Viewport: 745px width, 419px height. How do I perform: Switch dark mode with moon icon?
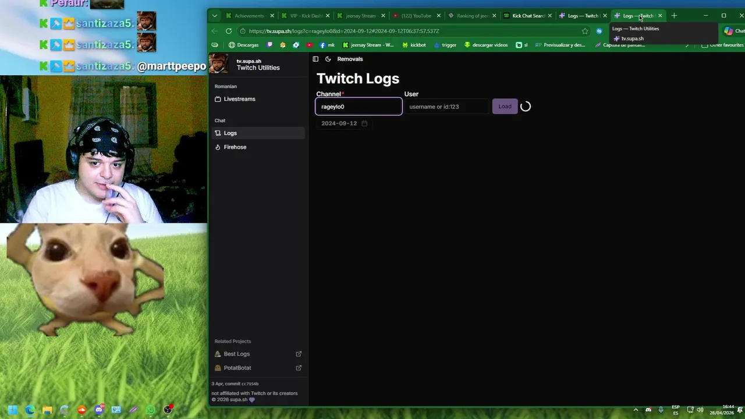(x=328, y=59)
